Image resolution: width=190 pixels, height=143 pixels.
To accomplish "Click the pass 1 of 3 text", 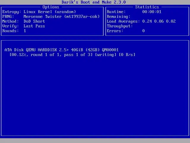I will pyautogui.click(x=77, y=55).
